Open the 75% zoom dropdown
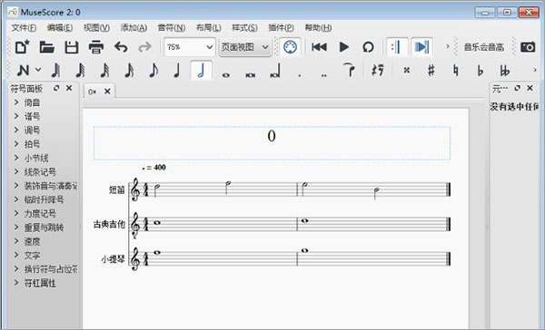The image size is (545, 330). (190, 47)
